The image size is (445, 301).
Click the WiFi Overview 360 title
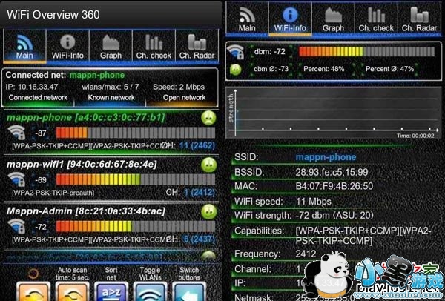[53, 15]
